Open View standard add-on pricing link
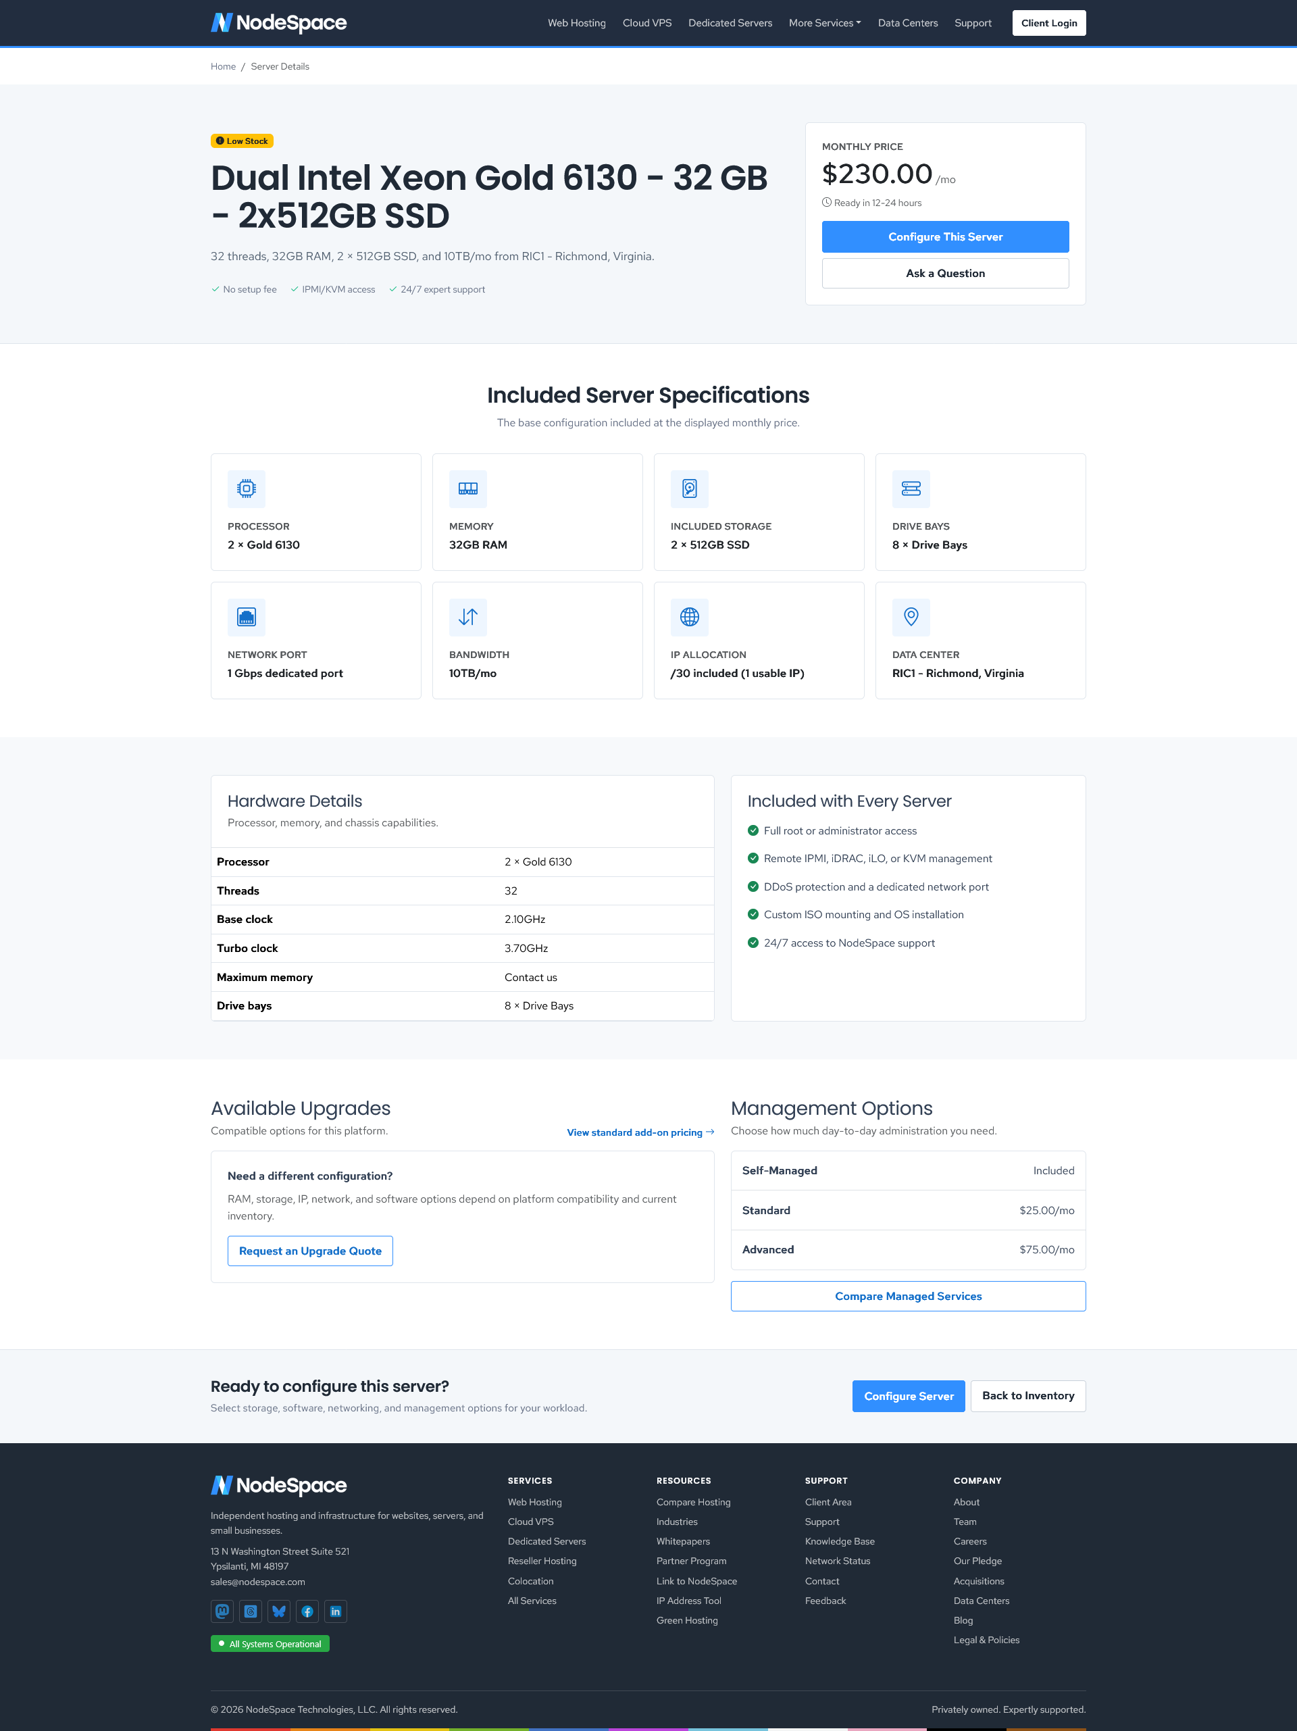The width and height of the screenshot is (1297, 1731). [x=640, y=1132]
